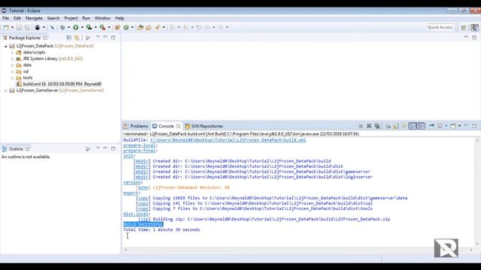Toggle the console Scroll Lock icon

[x=396, y=126]
